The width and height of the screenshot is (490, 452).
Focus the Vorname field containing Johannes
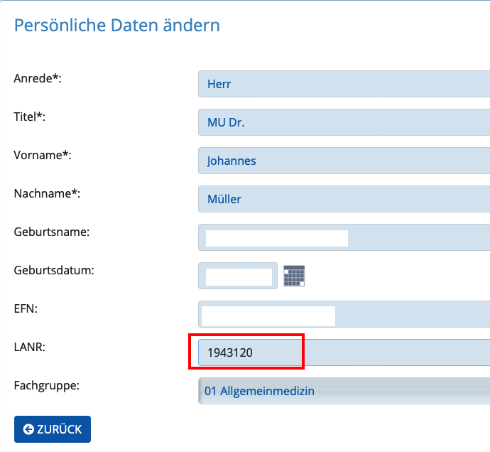coord(344,161)
